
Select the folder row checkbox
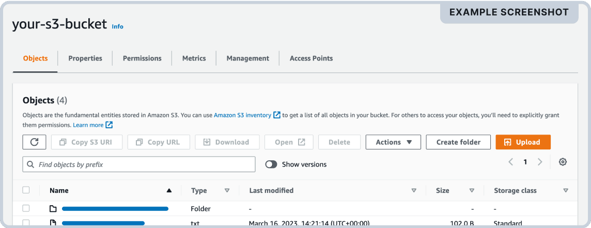point(26,208)
